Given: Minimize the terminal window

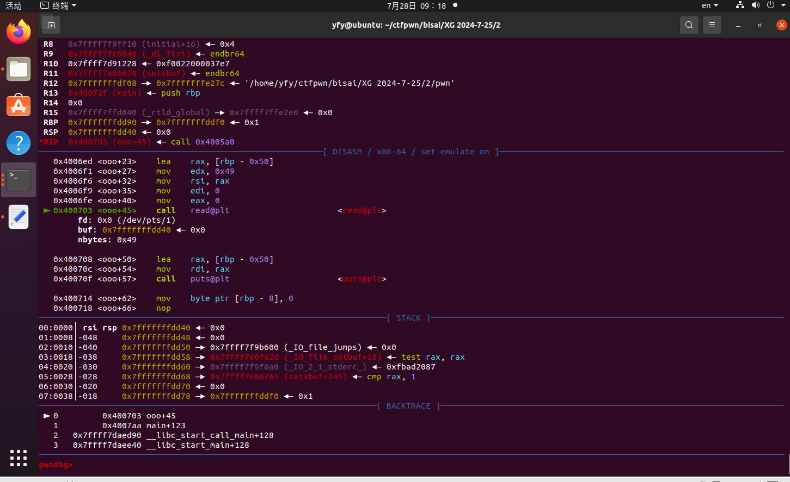Looking at the screenshot, I should (x=738, y=25).
